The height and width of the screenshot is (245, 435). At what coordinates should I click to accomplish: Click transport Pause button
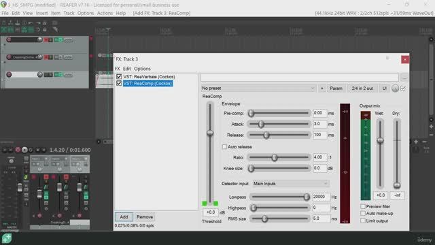(x=43, y=150)
